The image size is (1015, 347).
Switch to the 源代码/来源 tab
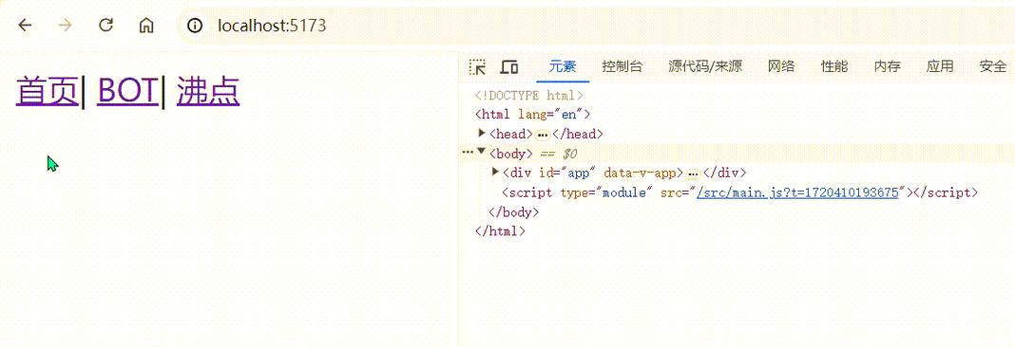[x=705, y=66]
